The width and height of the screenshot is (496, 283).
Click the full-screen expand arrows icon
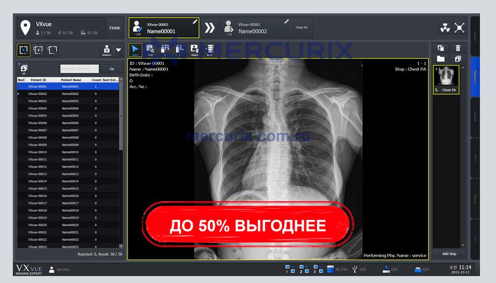point(459,28)
